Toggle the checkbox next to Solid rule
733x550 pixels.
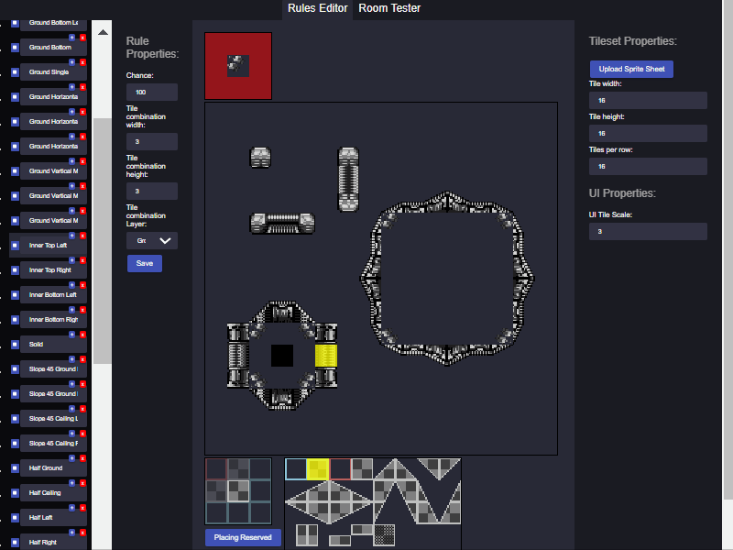coord(15,345)
